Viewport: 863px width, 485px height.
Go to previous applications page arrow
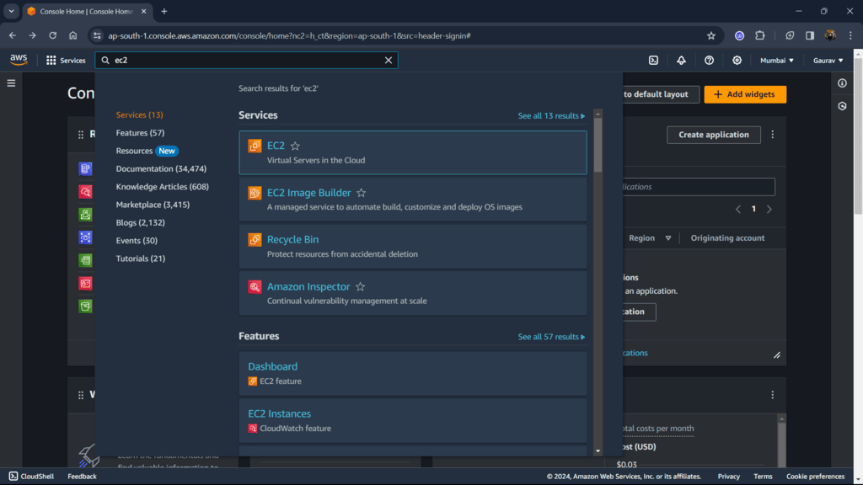(738, 210)
